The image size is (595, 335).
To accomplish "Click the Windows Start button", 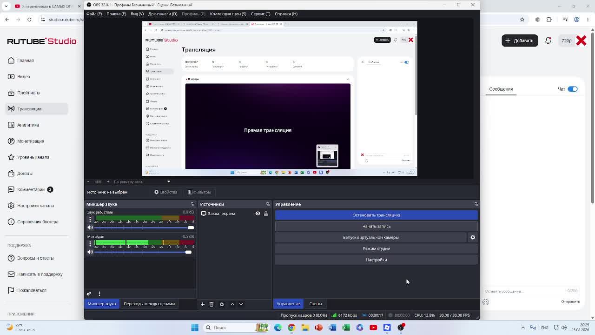I will (195, 328).
